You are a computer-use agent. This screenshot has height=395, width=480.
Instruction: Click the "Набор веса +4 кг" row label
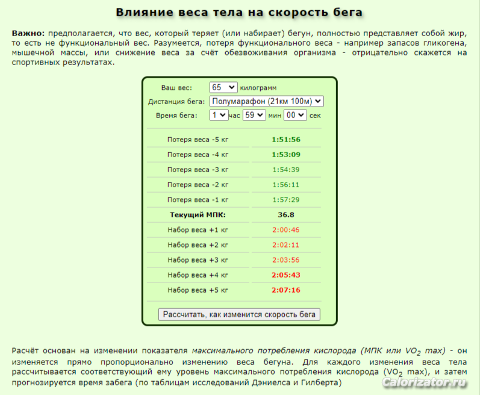(198, 275)
